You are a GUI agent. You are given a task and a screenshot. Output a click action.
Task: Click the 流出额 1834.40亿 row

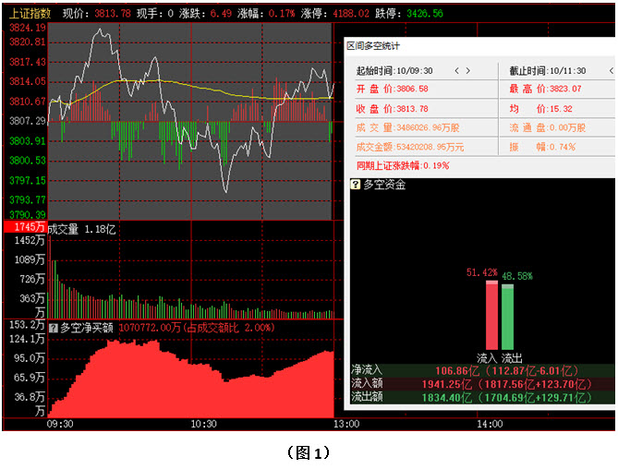482,397
